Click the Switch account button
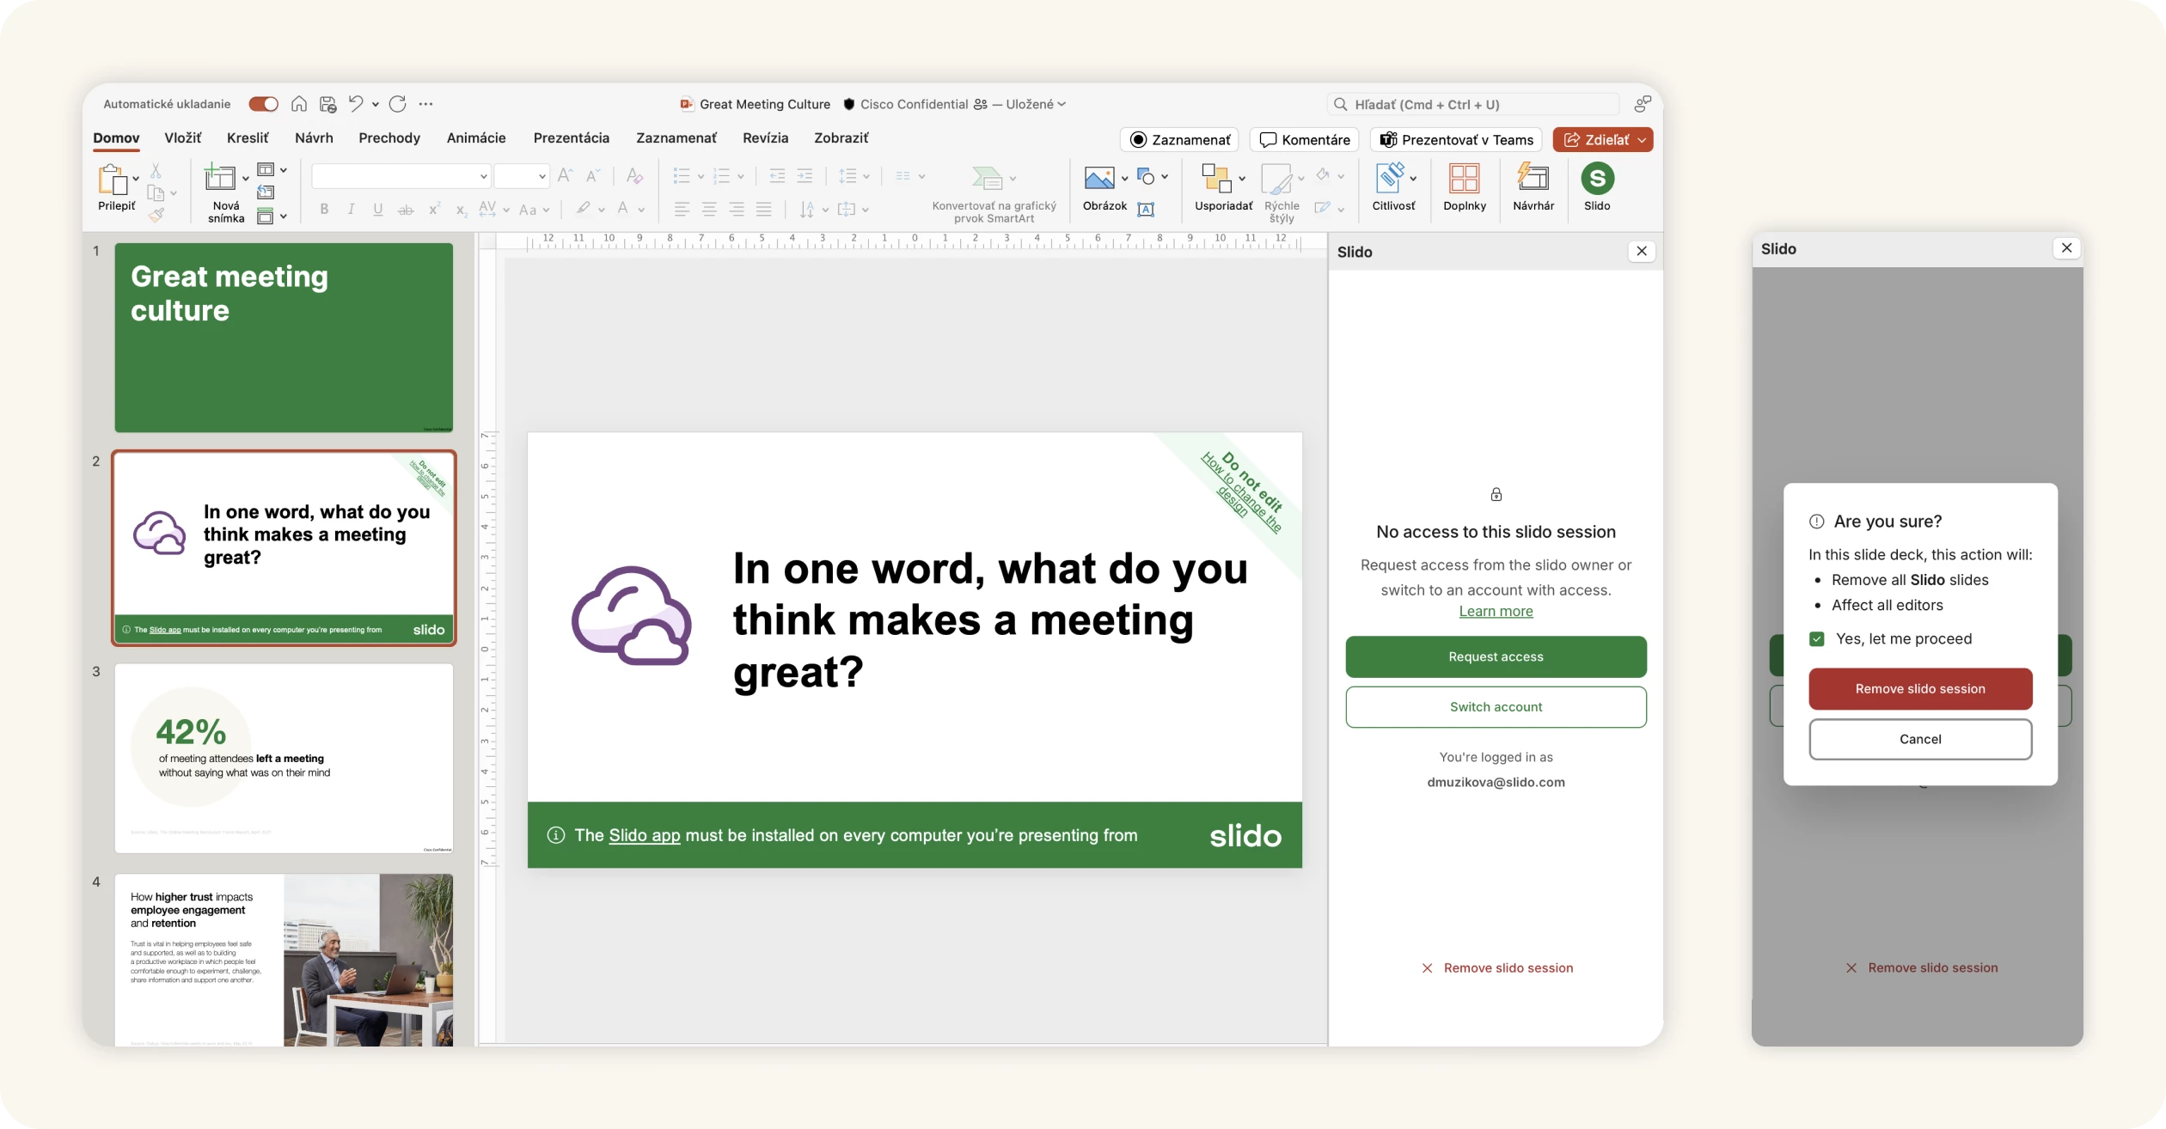The width and height of the screenshot is (2166, 1129). pyautogui.click(x=1496, y=706)
